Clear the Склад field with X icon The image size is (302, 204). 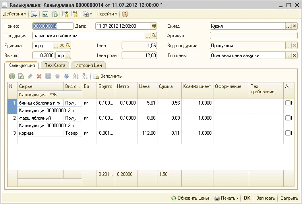tap(294, 26)
